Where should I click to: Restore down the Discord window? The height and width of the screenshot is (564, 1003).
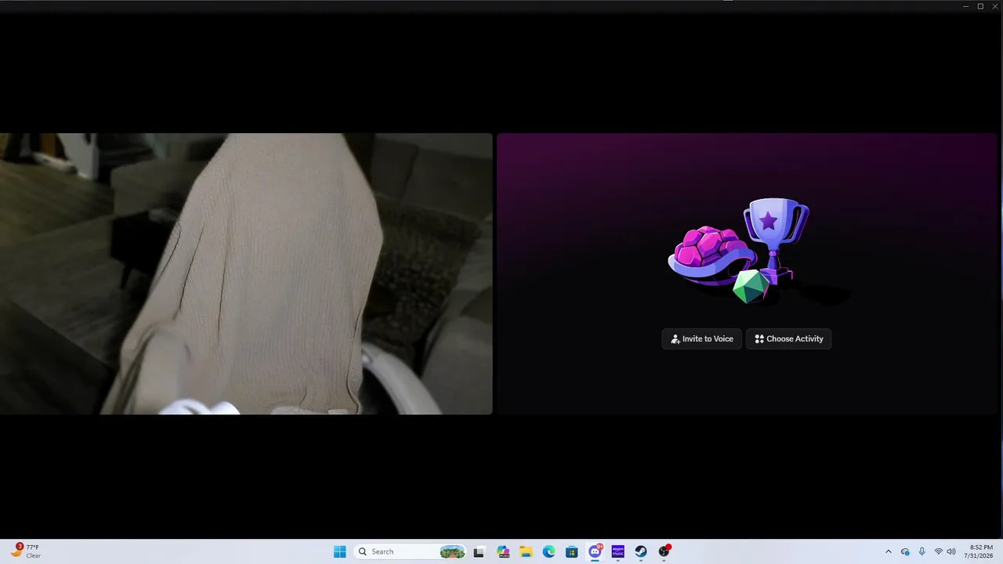980,6
